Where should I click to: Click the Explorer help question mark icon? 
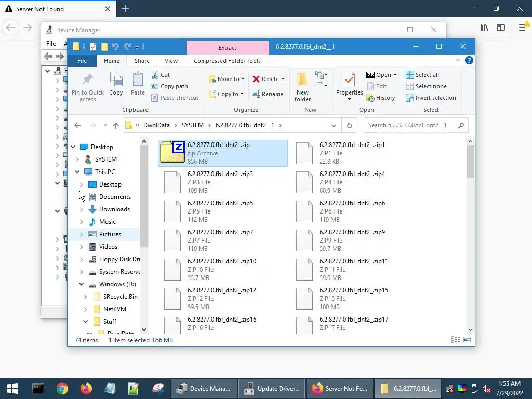coord(469,60)
